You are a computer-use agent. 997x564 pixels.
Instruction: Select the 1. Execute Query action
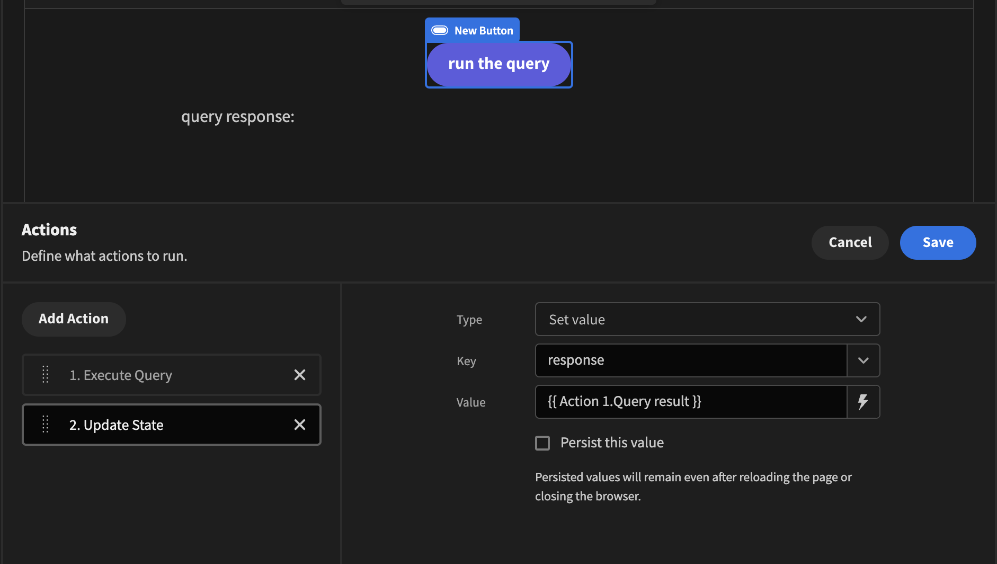click(159, 375)
